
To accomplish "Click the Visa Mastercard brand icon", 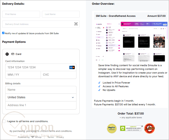I will tap(72, 68).
